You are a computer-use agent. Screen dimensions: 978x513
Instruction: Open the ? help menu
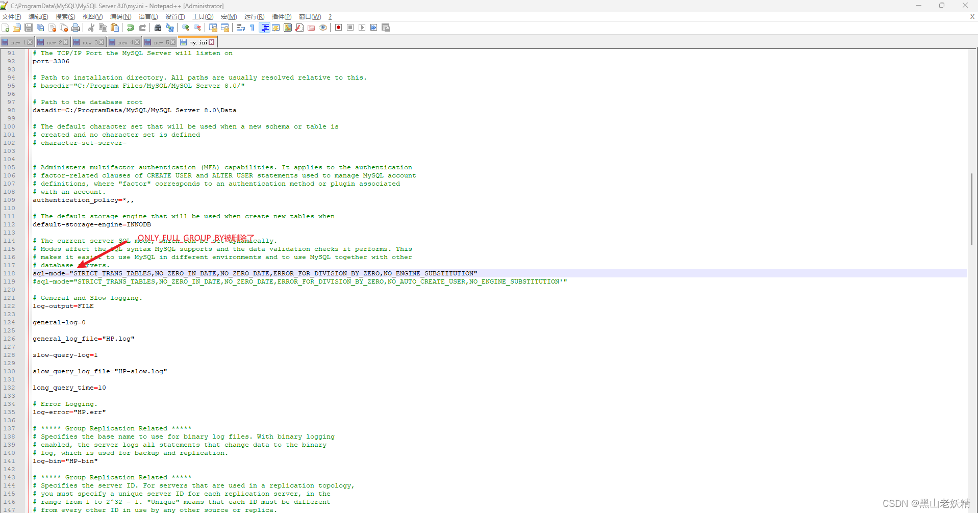point(330,17)
